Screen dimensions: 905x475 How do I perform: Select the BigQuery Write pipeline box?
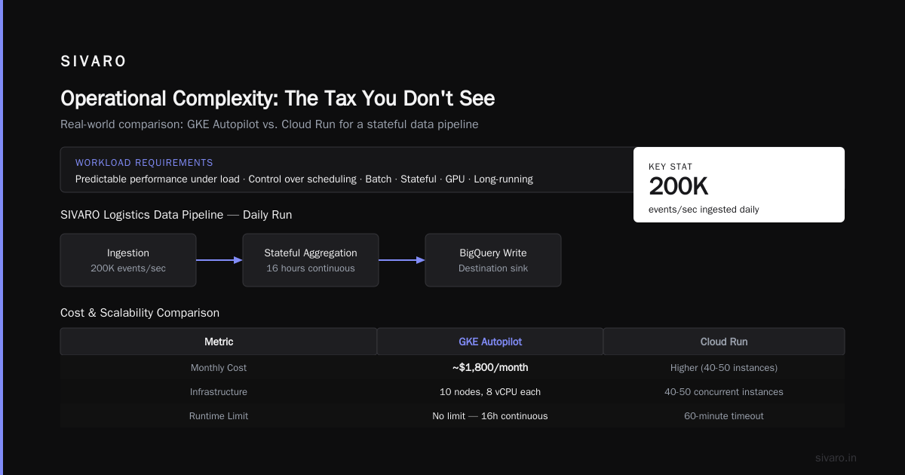click(x=493, y=260)
